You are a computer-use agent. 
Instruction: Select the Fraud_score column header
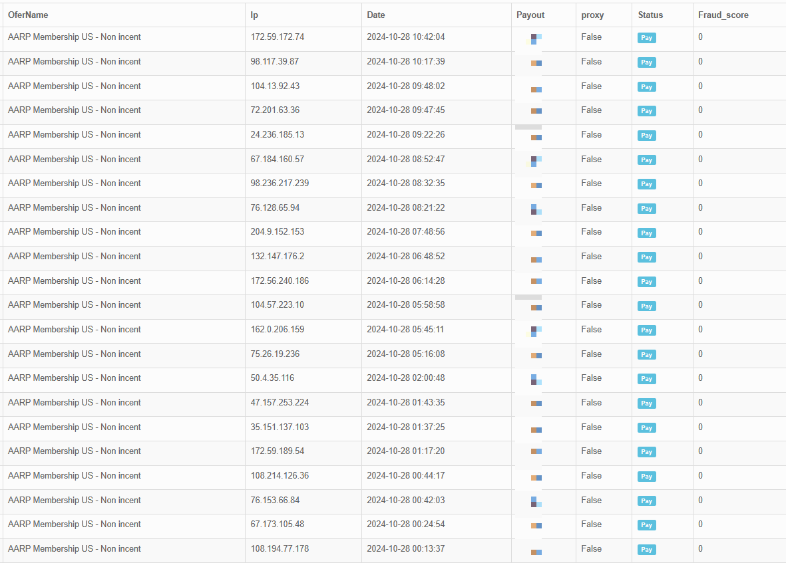pyautogui.click(x=723, y=15)
